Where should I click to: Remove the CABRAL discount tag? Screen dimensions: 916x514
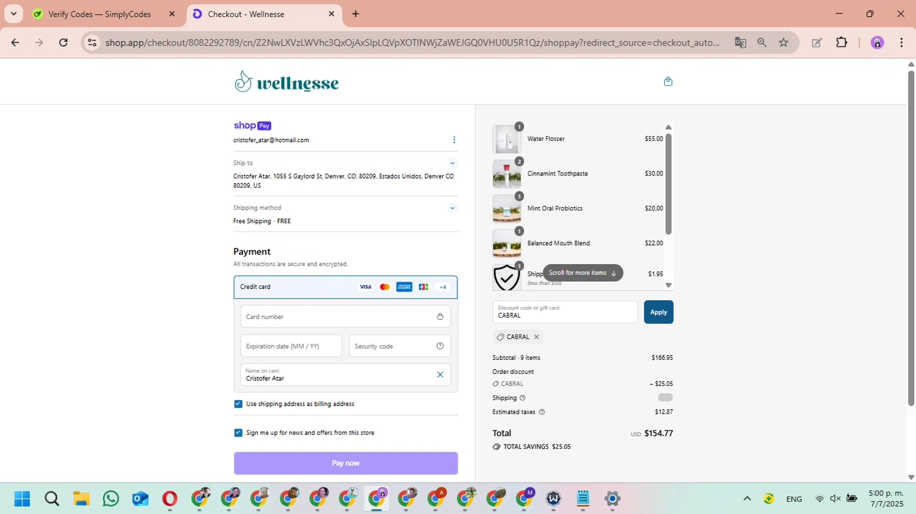(537, 337)
